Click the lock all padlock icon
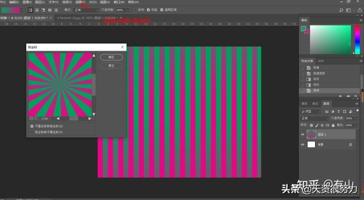Screen dimensions: 364x200 pyautogui.click(x=333, y=125)
